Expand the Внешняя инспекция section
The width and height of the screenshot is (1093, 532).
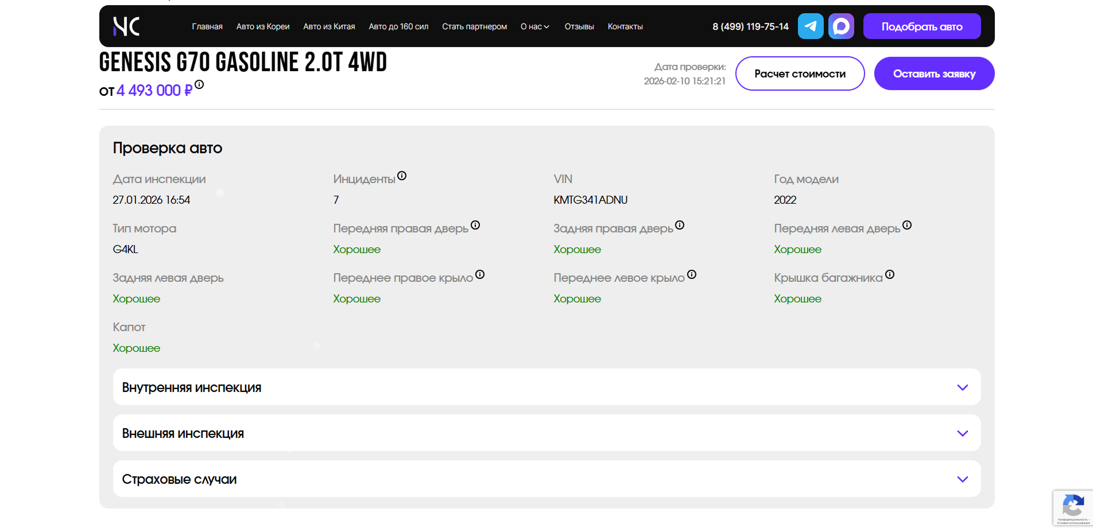[x=546, y=433]
